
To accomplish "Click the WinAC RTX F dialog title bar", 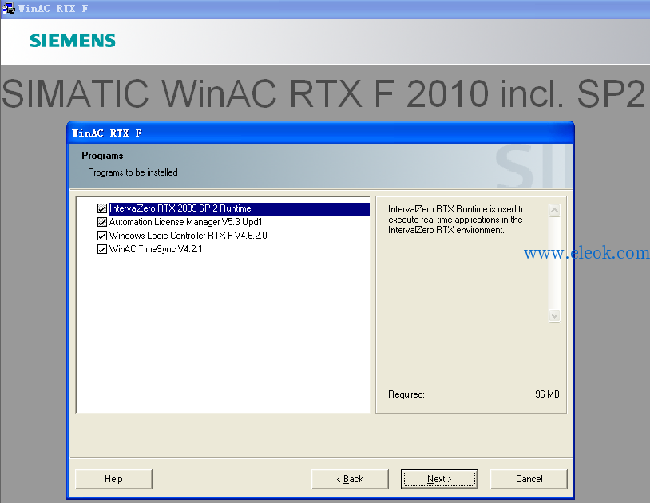I will coord(320,133).
